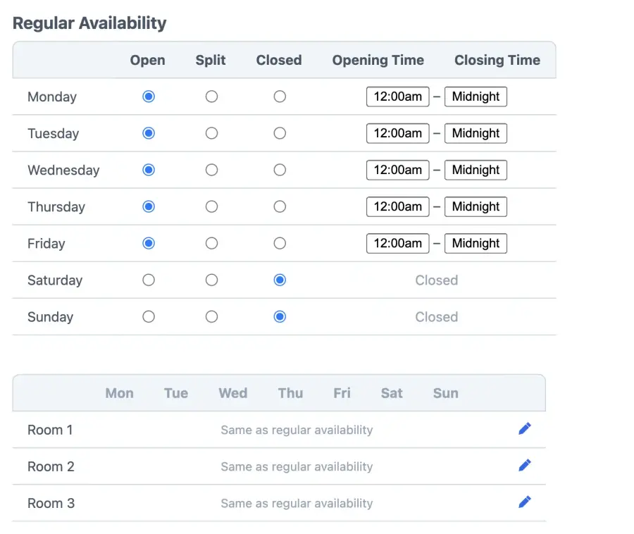Select Open radio for Tuesday
The width and height of the screenshot is (634, 534).
(149, 133)
